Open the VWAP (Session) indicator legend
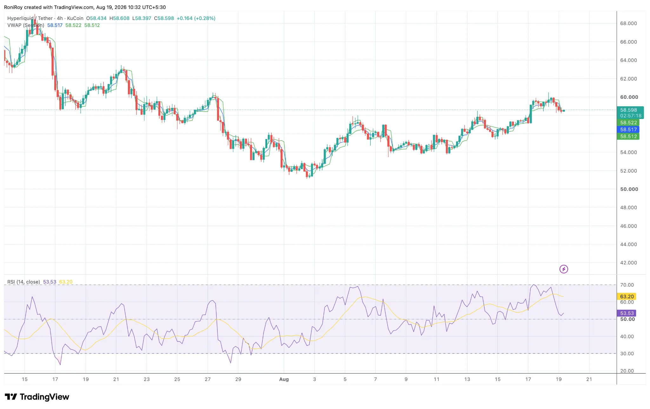Screen dimensions: 650x409 tap(26, 25)
